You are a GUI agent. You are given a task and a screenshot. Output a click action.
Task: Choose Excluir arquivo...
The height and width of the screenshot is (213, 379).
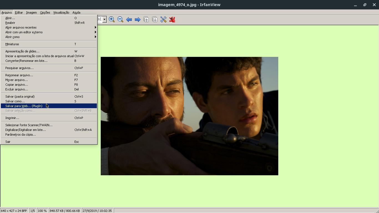pyautogui.click(x=49, y=89)
